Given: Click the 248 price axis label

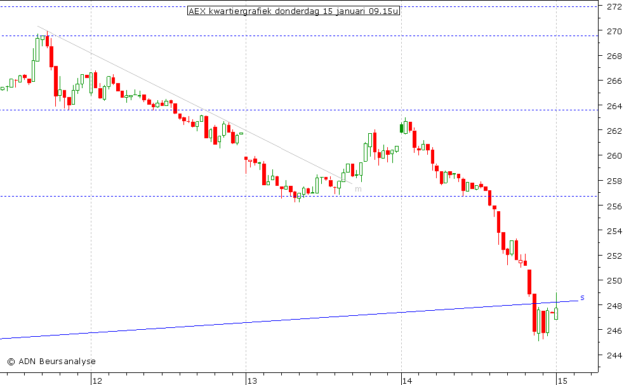Looking at the screenshot, I should pyautogui.click(x=614, y=306).
